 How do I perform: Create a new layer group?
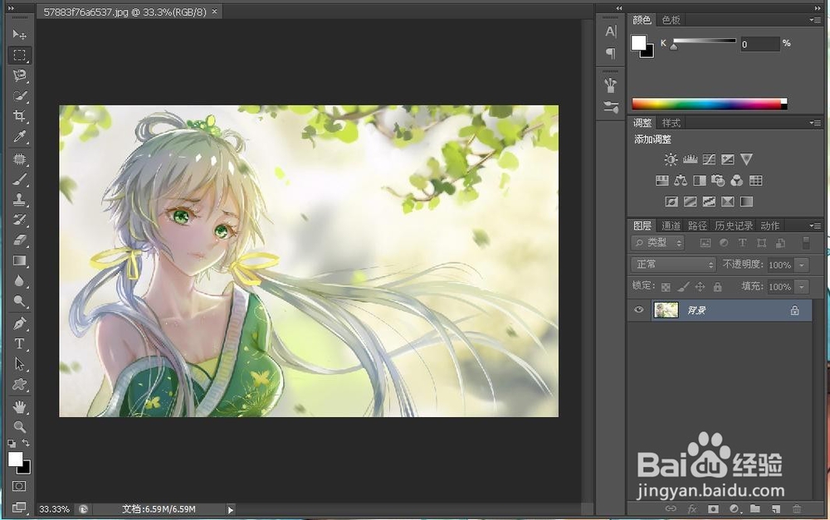(754, 509)
